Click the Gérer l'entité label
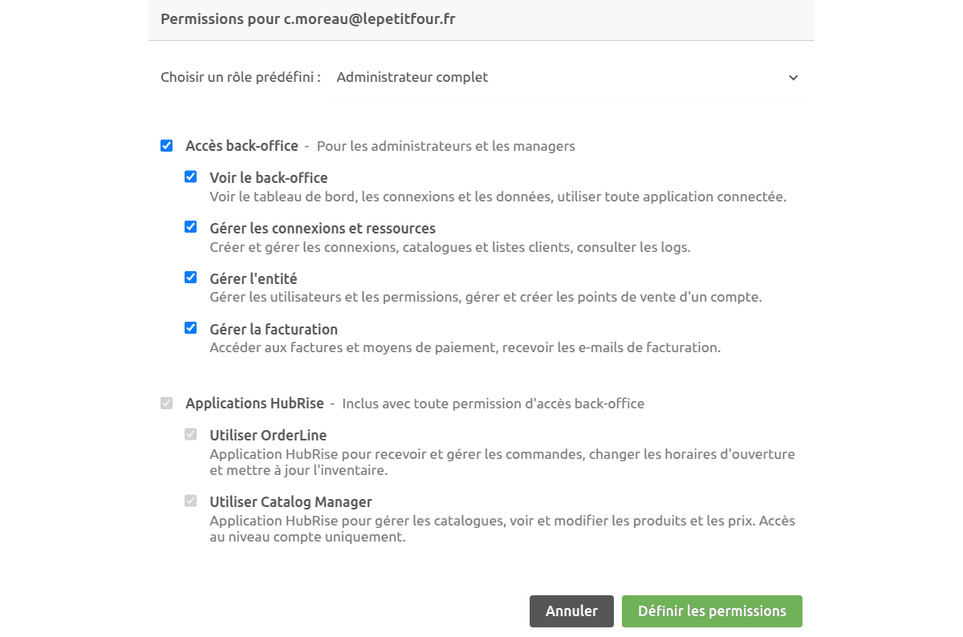This screenshot has width=963, height=637. point(254,279)
